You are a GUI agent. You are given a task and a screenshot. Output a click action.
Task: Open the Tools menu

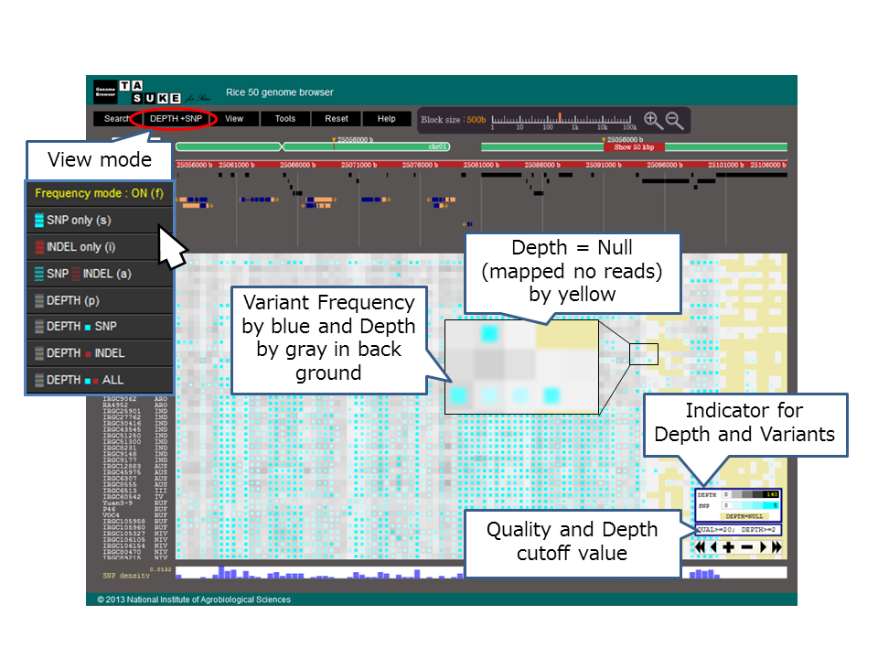click(x=285, y=119)
